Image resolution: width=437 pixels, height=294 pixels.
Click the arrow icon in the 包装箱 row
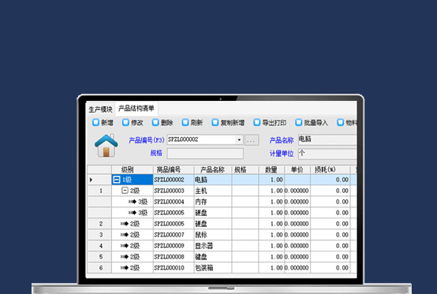(125, 268)
